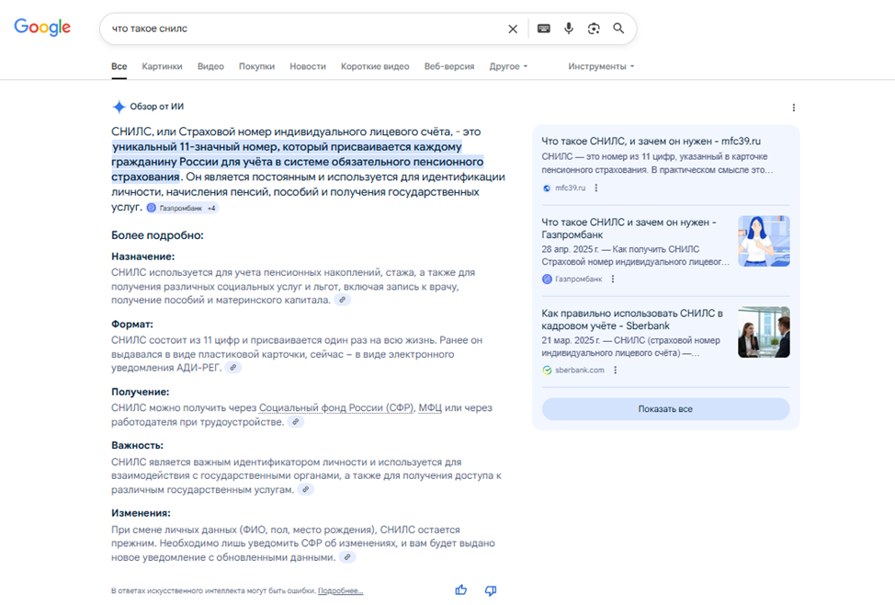
Task: Open the Подробнее link about AI errors
Action: pos(340,590)
